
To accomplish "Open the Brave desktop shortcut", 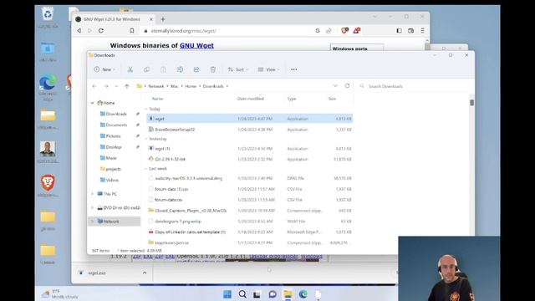I will [48, 186].
